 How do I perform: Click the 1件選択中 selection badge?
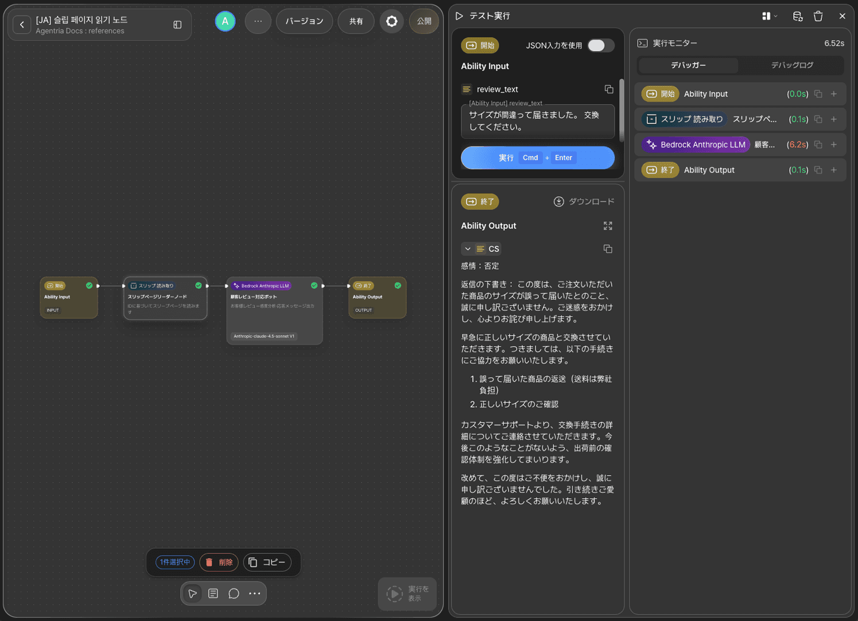click(175, 562)
